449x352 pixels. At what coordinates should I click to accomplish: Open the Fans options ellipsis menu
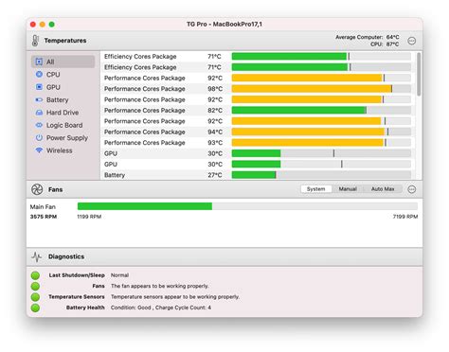(x=411, y=189)
